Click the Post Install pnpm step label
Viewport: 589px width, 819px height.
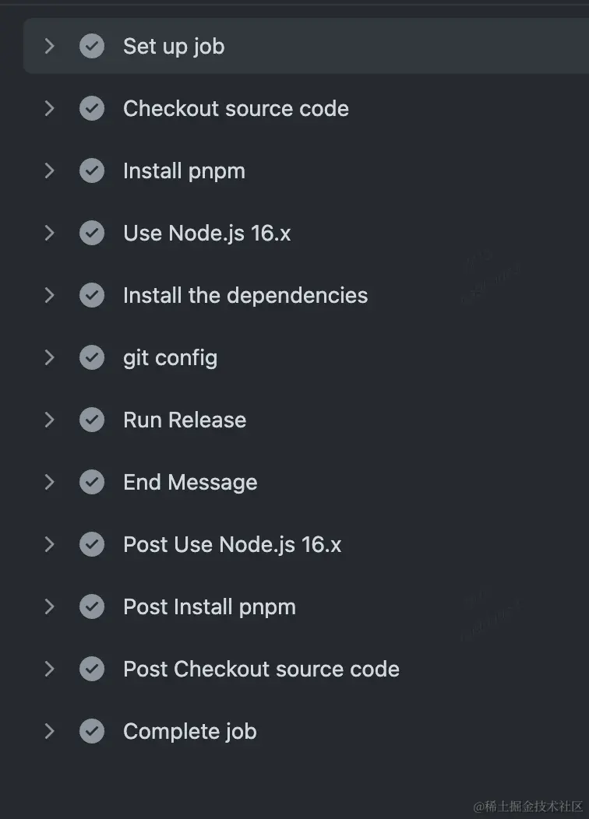pos(210,606)
